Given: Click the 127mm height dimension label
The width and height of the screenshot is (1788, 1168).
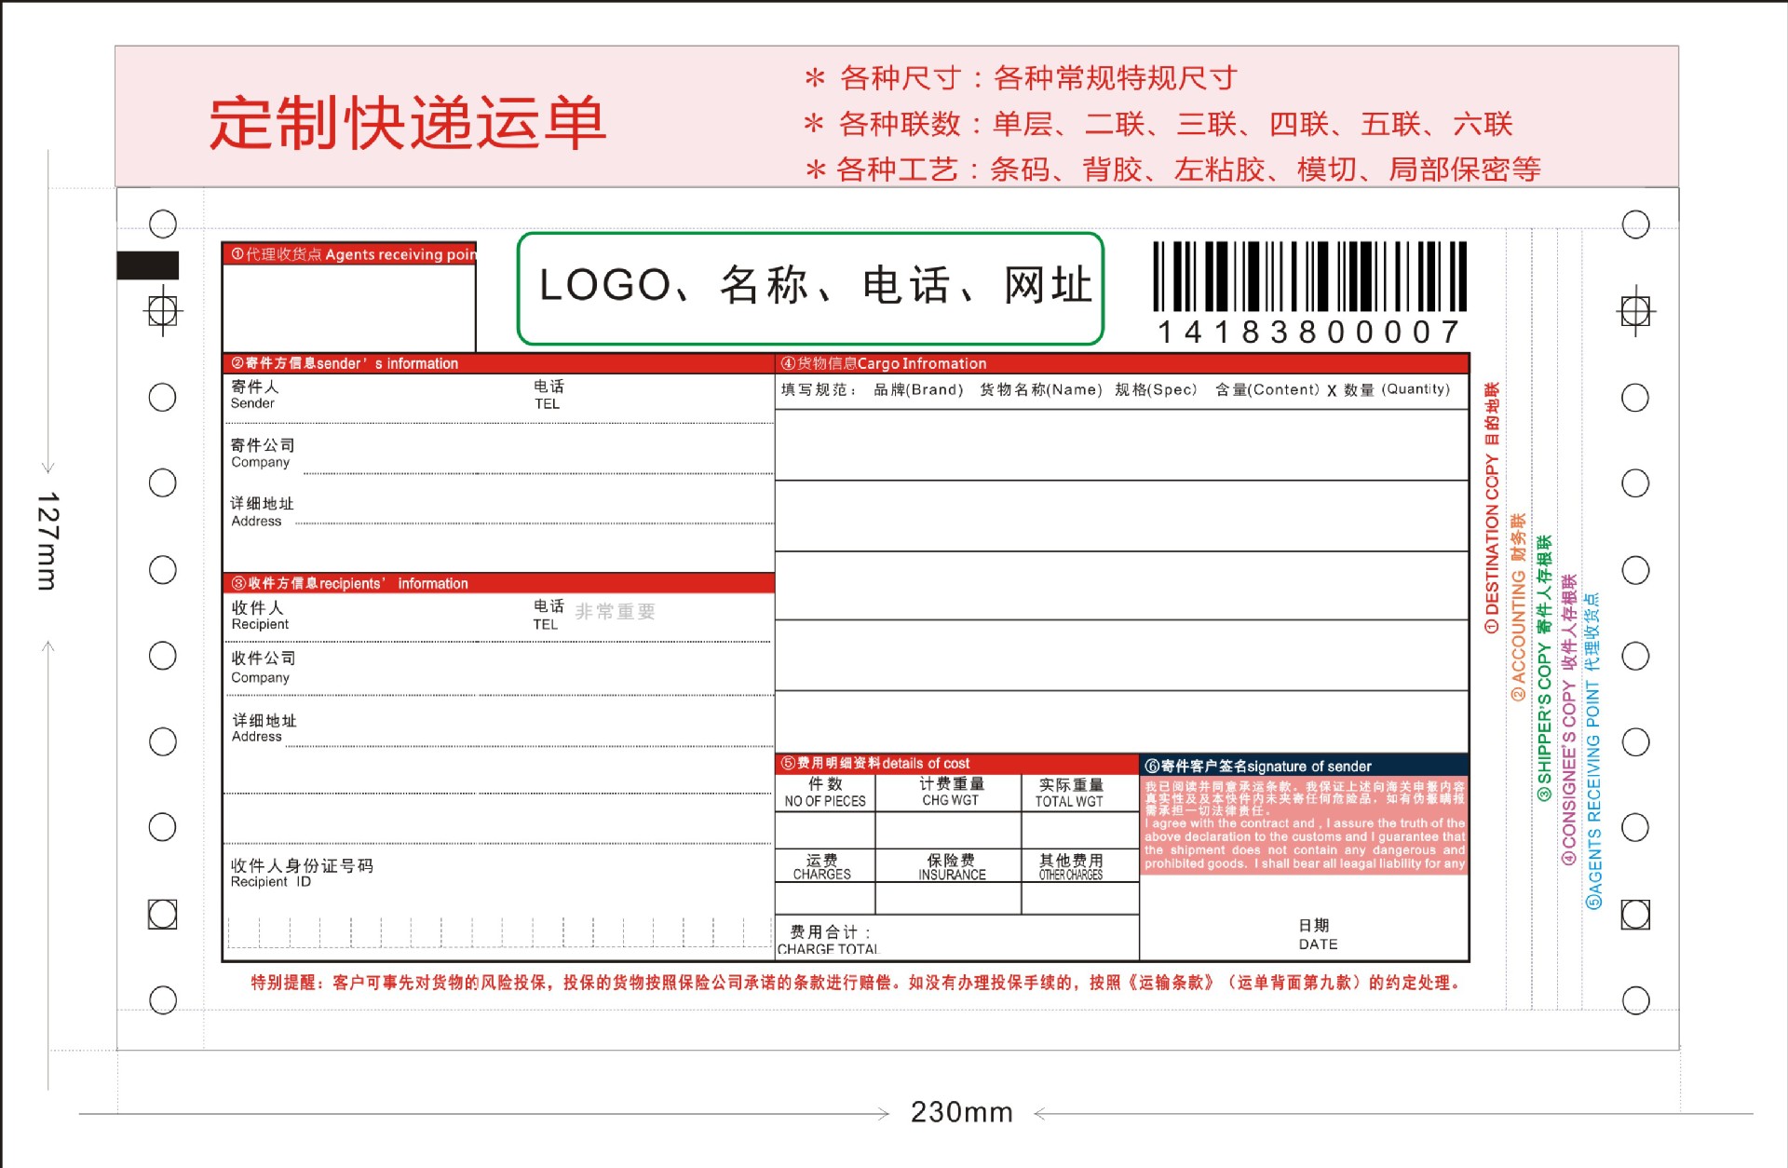Looking at the screenshot, I should pyautogui.click(x=47, y=540).
